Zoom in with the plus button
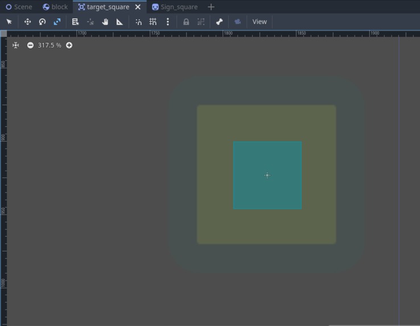420x326 pixels. coord(69,46)
